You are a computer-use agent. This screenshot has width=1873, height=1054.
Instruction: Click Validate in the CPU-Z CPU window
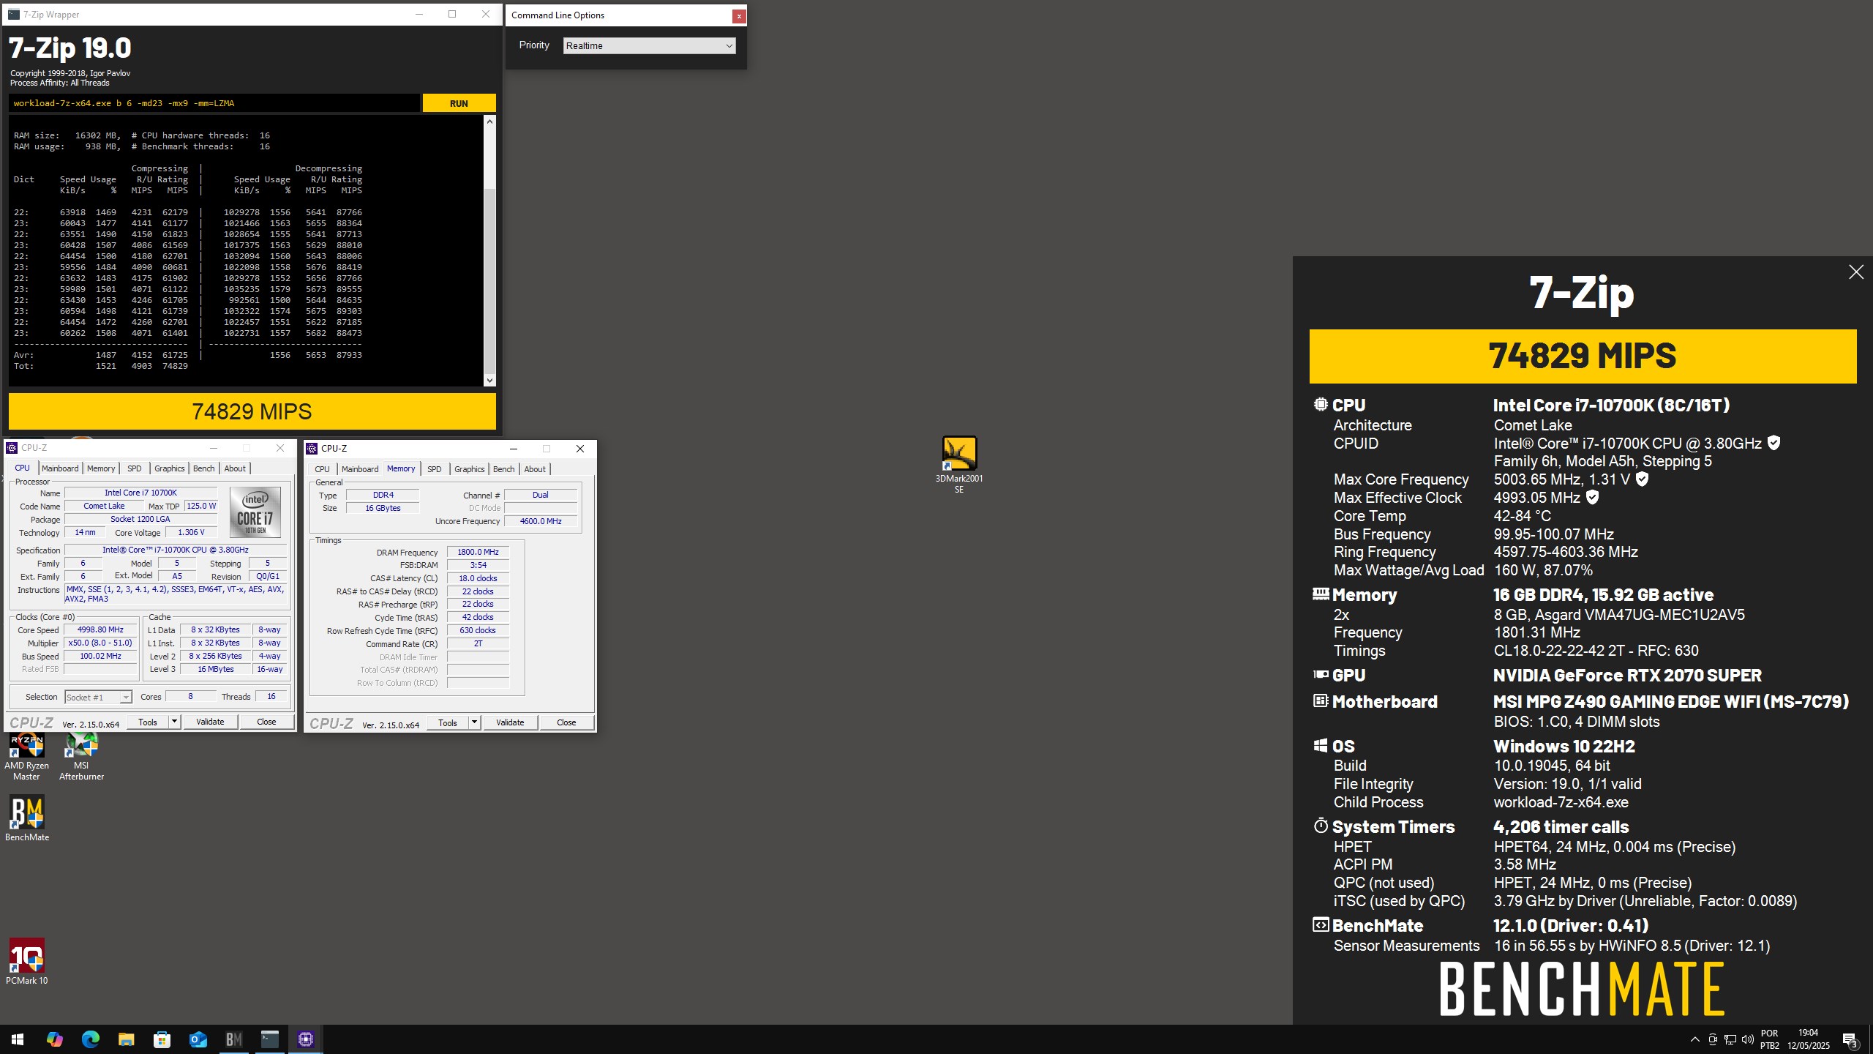[210, 722]
